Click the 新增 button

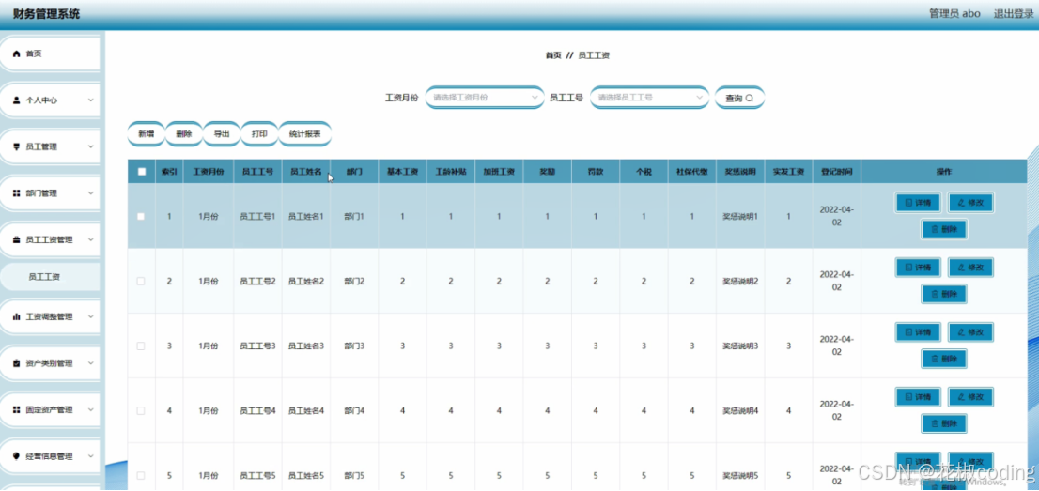(146, 134)
